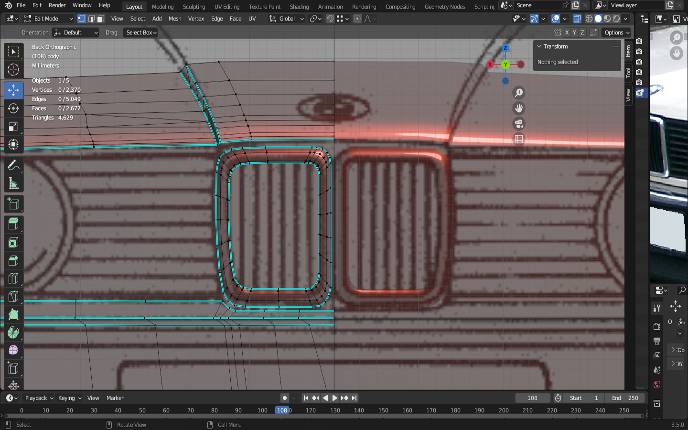Jump to the timeline start frame
This screenshot has width=688, height=430.
click(306, 398)
